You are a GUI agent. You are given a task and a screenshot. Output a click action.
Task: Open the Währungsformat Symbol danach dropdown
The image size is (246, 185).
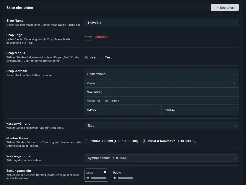161,158
